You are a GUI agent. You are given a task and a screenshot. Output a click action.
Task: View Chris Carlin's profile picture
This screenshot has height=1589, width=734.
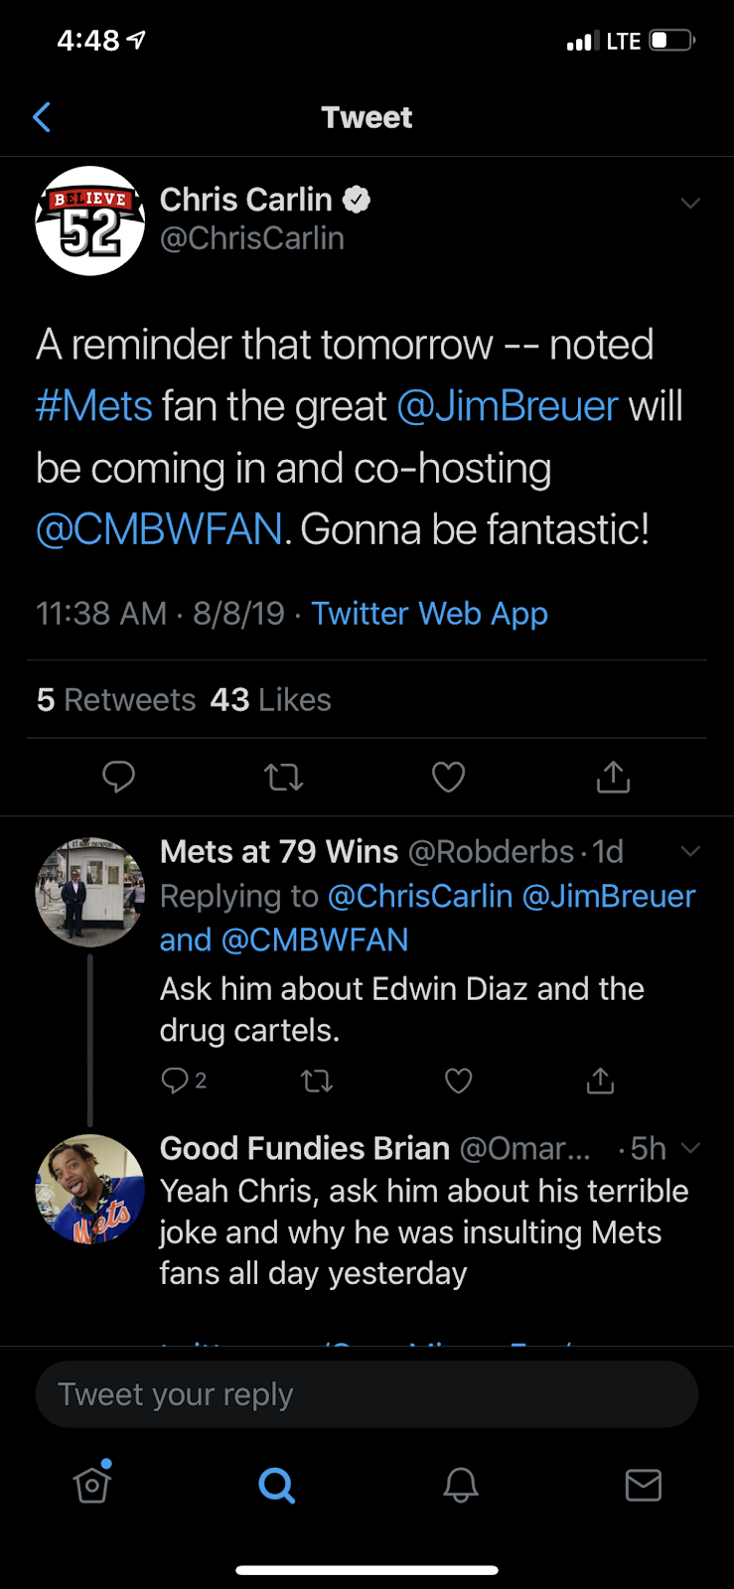click(x=90, y=220)
